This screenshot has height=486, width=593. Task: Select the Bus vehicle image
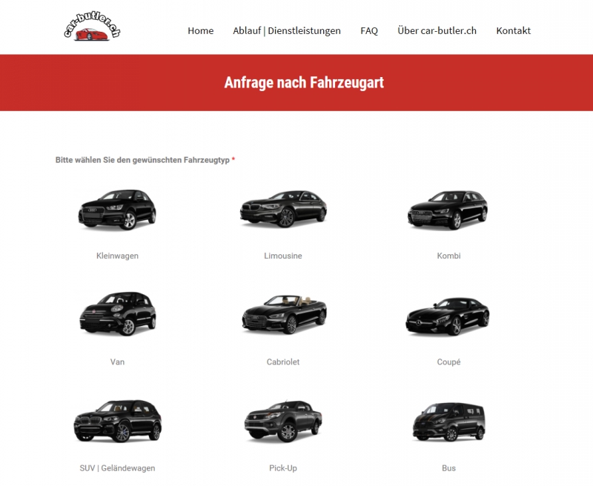click(x=448, y=422)
